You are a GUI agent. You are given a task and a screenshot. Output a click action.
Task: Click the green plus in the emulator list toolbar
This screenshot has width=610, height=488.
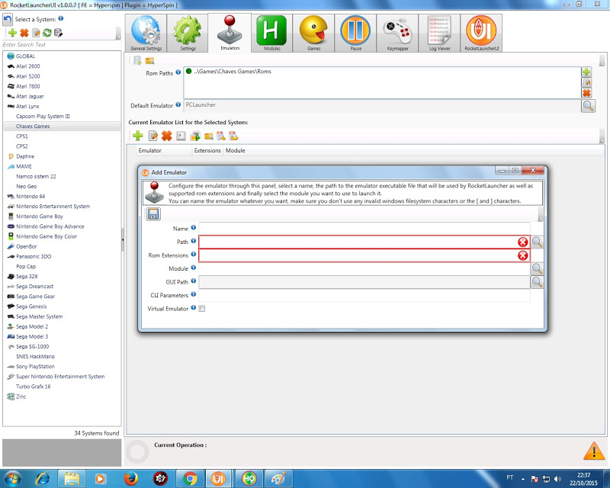pyautogui.click(x=138, y=136)
